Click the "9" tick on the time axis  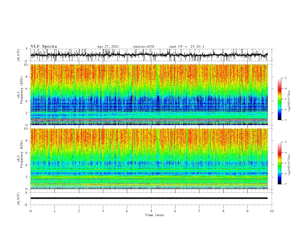247,211
